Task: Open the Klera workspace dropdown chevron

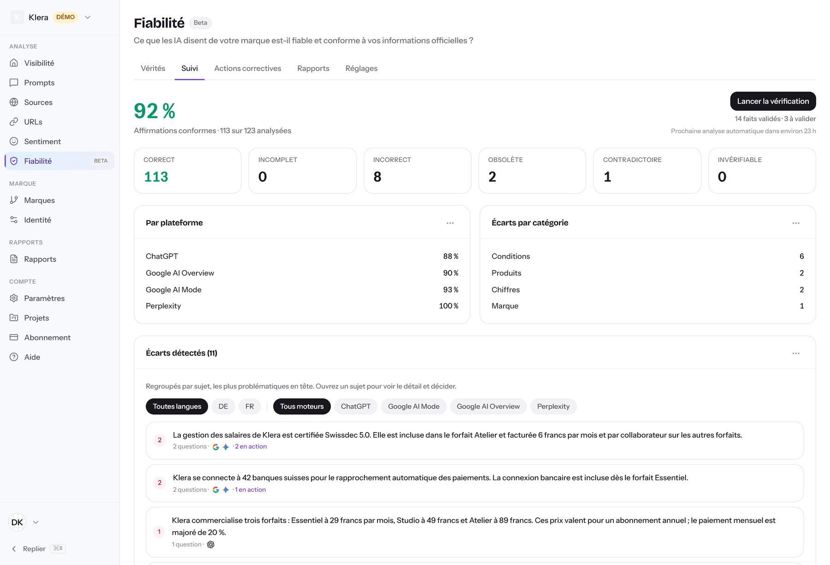Action: point(88,17)
